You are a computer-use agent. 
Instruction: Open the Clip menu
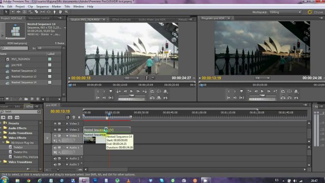(x=30, y=7)
